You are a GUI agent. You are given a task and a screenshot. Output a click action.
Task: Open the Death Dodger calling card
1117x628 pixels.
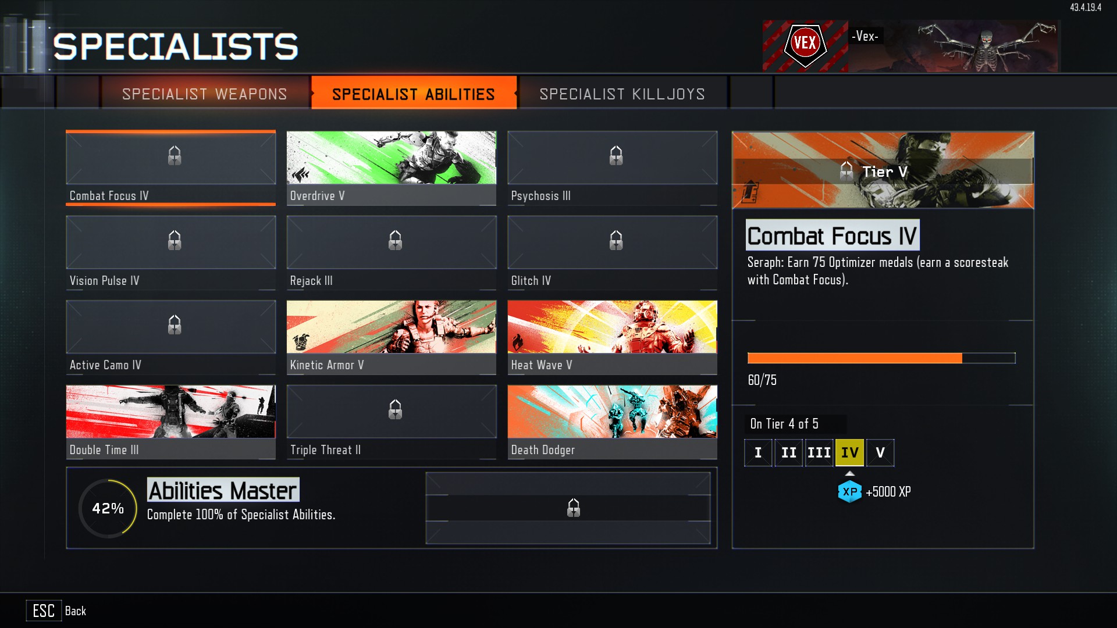(x=613, y=422)
